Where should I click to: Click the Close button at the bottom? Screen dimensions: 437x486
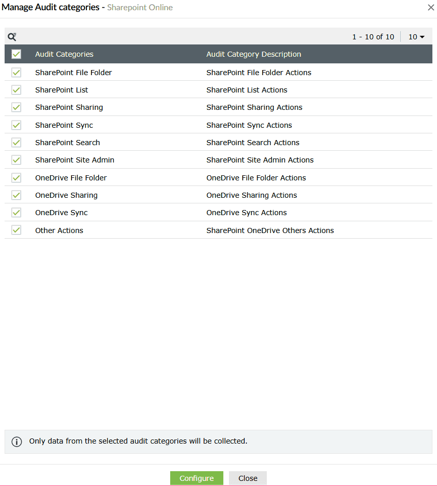[x=247, y=478]
